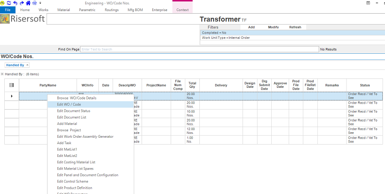Image resolution: width=385 pixels, height=194 pixels.
Task: Click the Modify filter button
Action: (x=273, y=27)
